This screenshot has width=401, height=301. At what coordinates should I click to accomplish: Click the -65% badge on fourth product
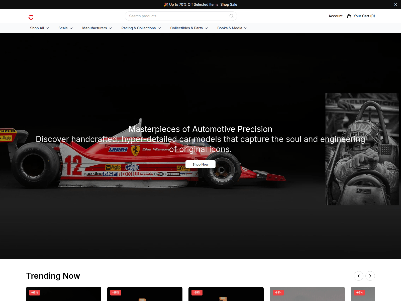[278, 292]
